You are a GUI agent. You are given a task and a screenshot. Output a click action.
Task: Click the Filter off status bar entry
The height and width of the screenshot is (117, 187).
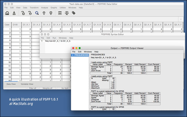(x=33, y=88)
